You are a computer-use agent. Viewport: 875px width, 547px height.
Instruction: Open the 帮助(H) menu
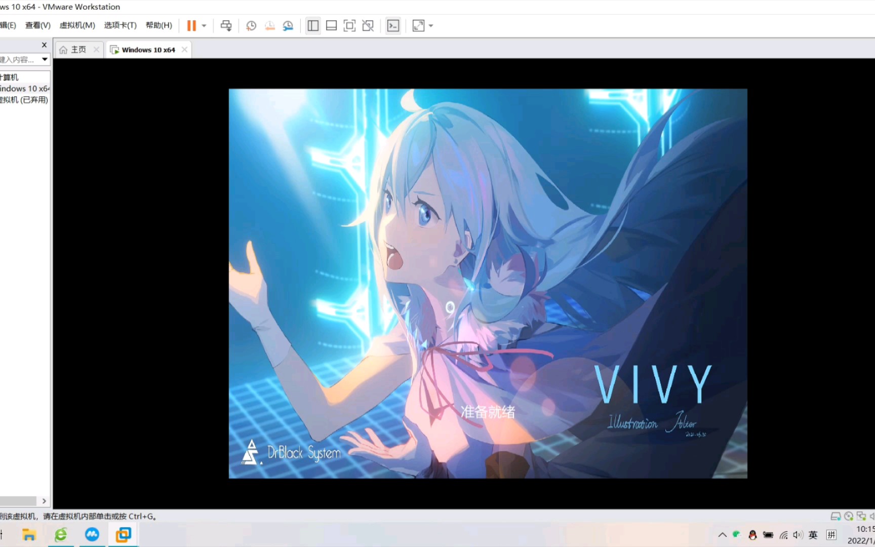[x=159, y=25]
